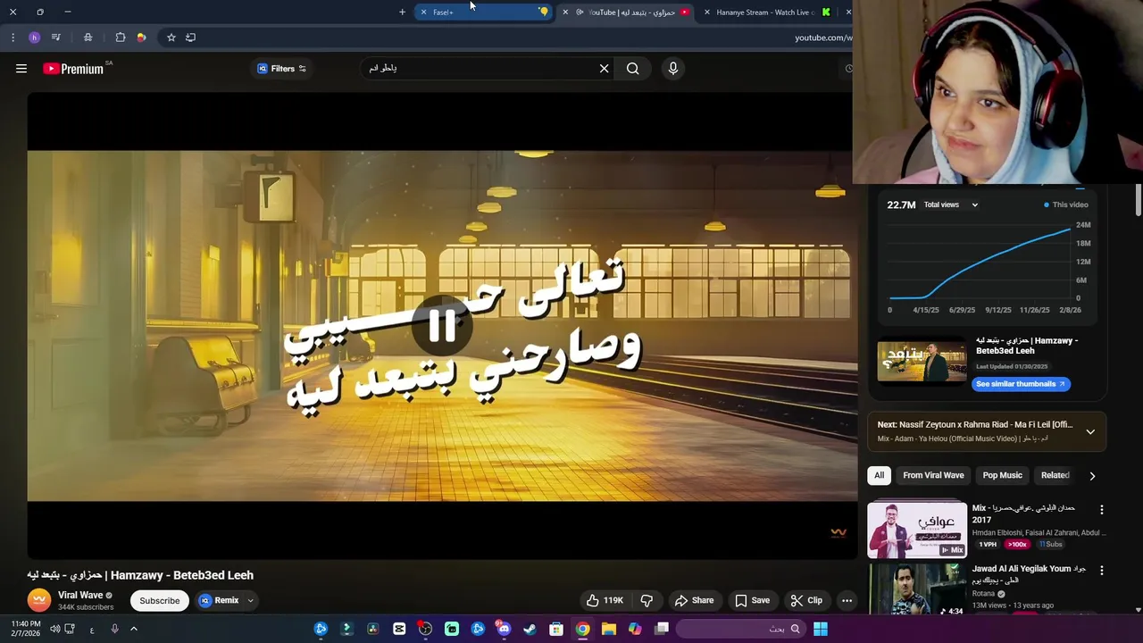
Task: Open the taskbar microphone indicator
Action: coord(114,630)
